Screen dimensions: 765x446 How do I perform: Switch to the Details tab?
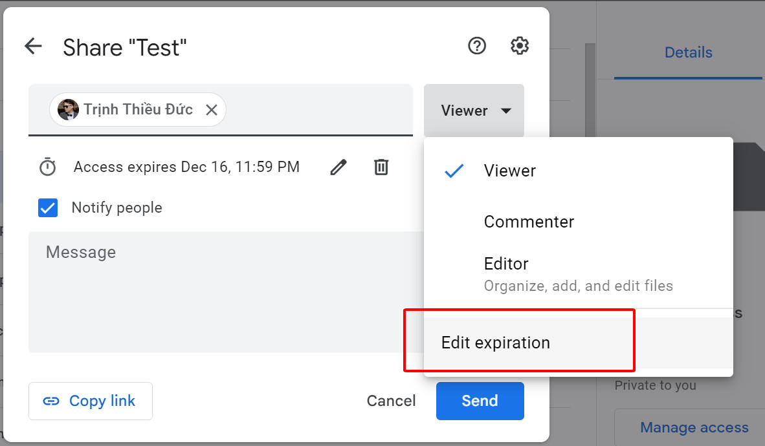[x=688, y=52]
